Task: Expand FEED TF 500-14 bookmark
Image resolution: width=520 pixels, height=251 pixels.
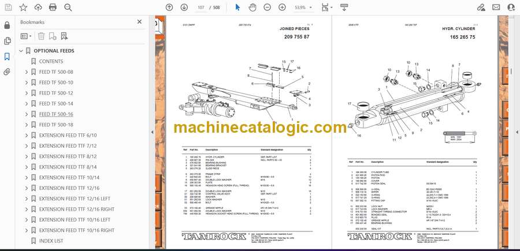Action: point(27,104)
